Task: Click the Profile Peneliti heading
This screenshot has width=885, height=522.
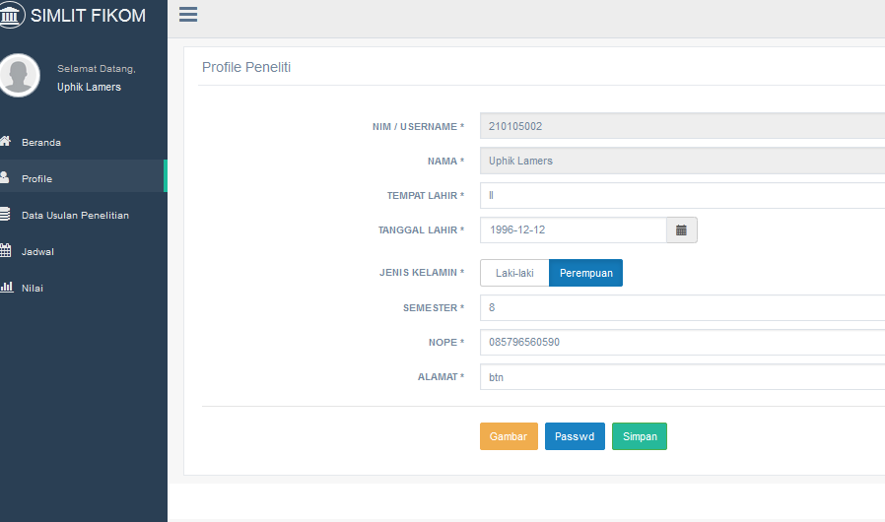Action: (x=246, y=67)
